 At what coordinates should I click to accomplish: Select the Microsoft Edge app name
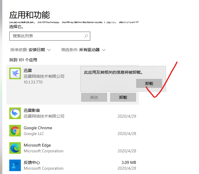(x=37, y=145)
